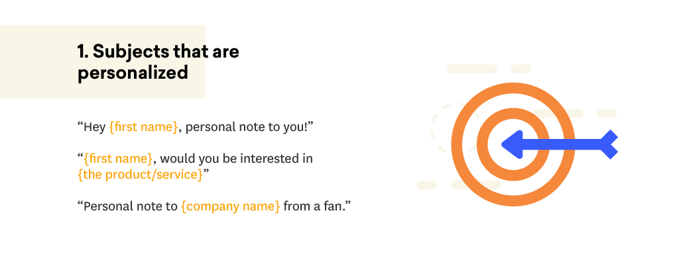Click the blue arrow head at target center
This screenshot has height=264, width=679.
point(512,144)
